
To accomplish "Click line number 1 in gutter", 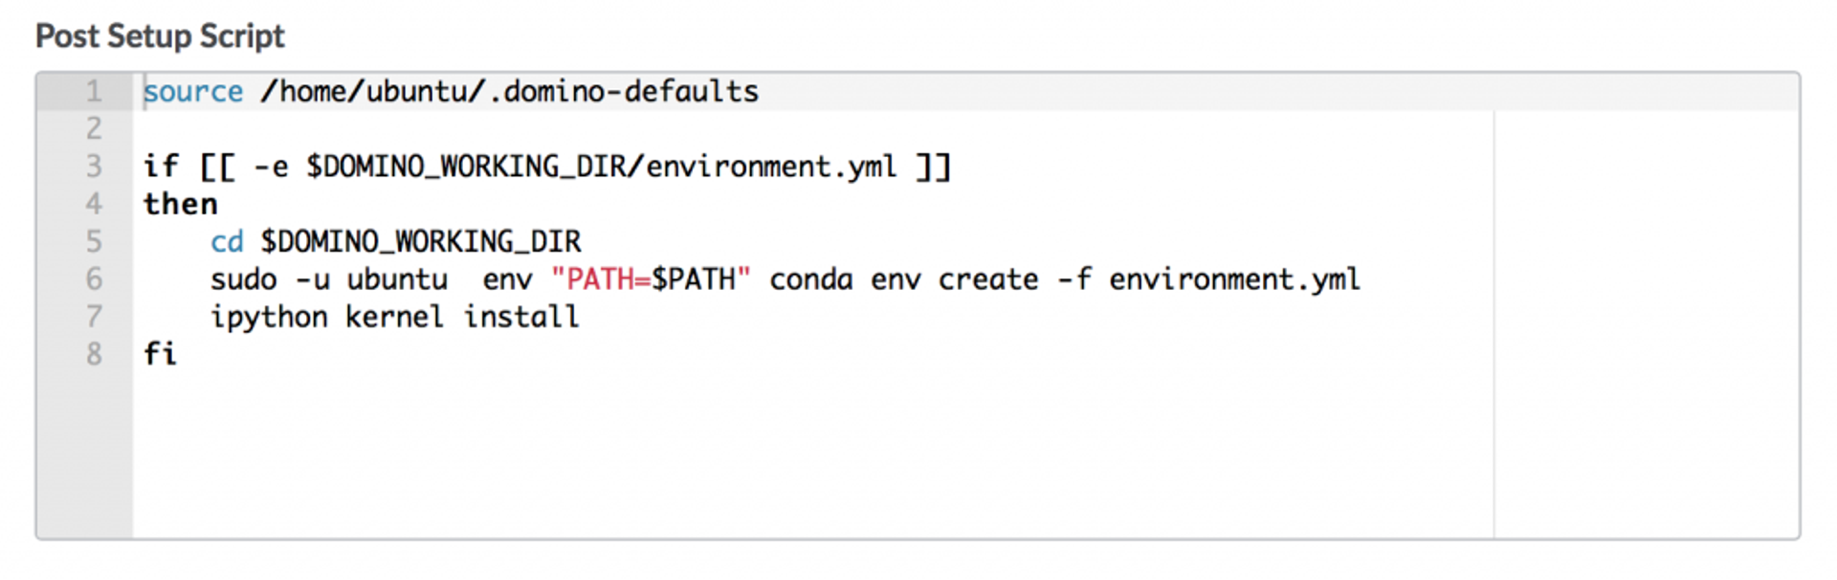I will click(94, 92).
